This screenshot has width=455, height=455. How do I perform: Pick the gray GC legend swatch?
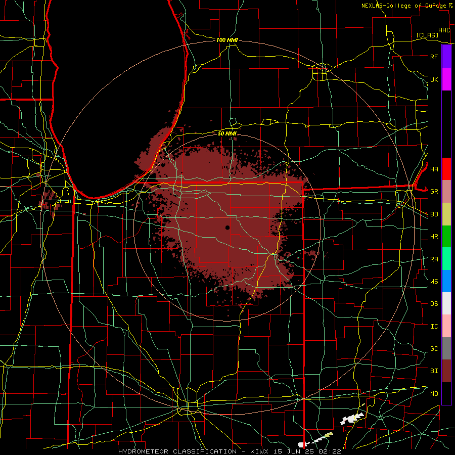(x=446, y=348)
